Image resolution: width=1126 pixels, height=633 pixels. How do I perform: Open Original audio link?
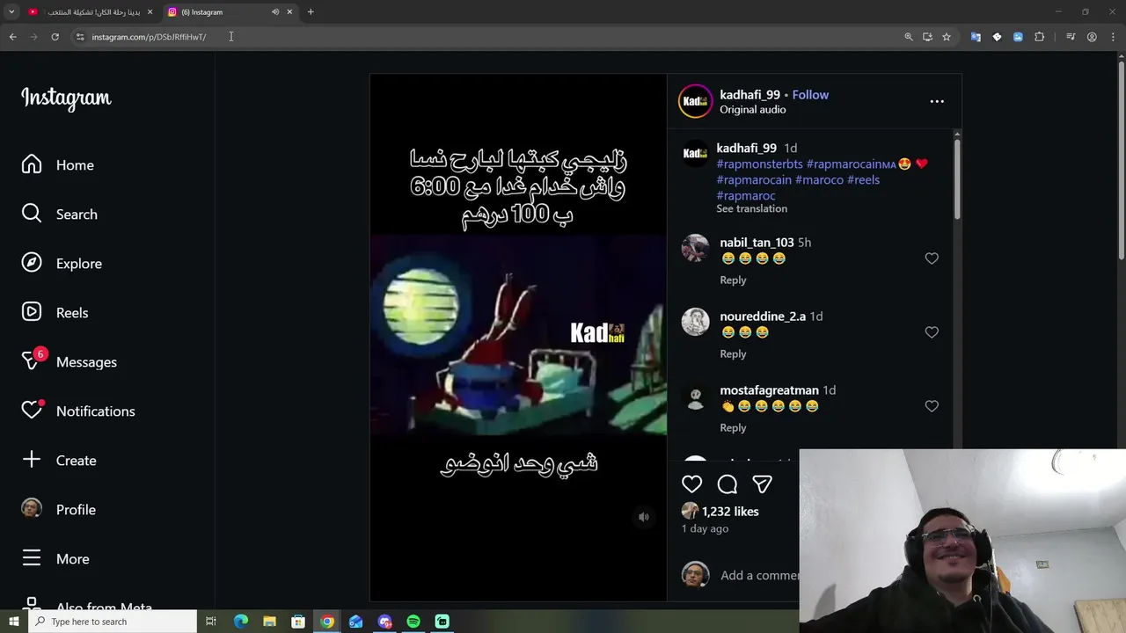click(753, 110)
